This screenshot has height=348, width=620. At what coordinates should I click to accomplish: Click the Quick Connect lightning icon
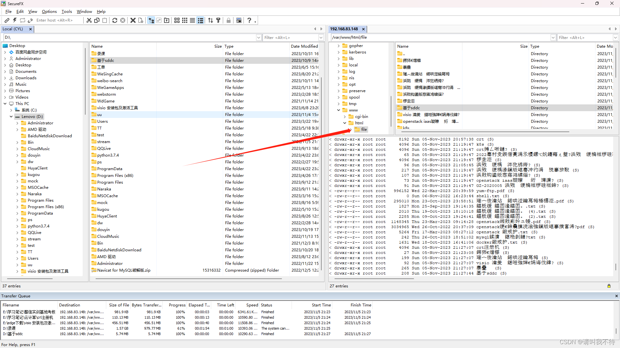pyautogui.click(x=15, y=20)
